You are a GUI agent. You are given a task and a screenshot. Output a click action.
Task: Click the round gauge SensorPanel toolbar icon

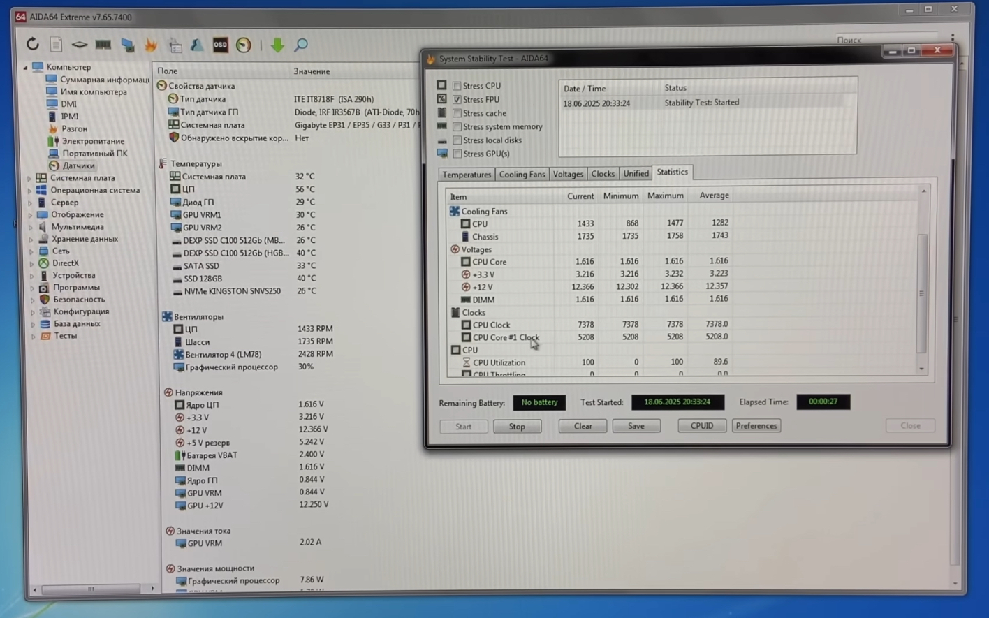244,45
